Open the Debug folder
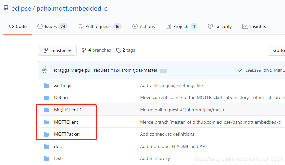Image resolution: width=285 pixels, height=165 pixels. [61, 98]
